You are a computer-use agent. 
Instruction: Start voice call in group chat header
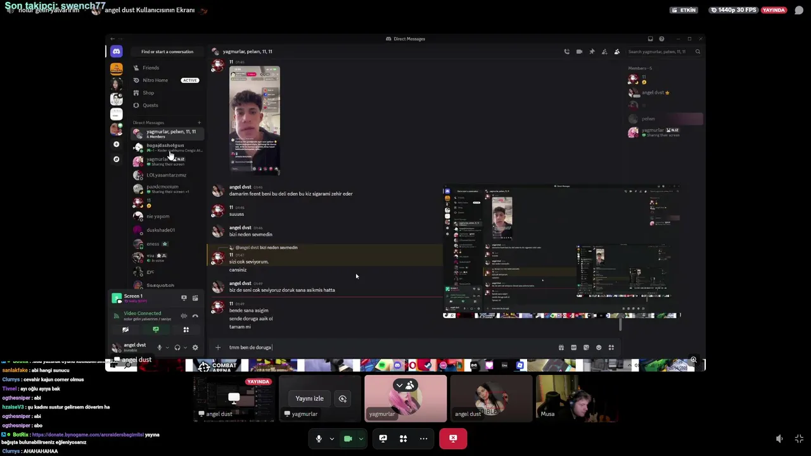566,51
